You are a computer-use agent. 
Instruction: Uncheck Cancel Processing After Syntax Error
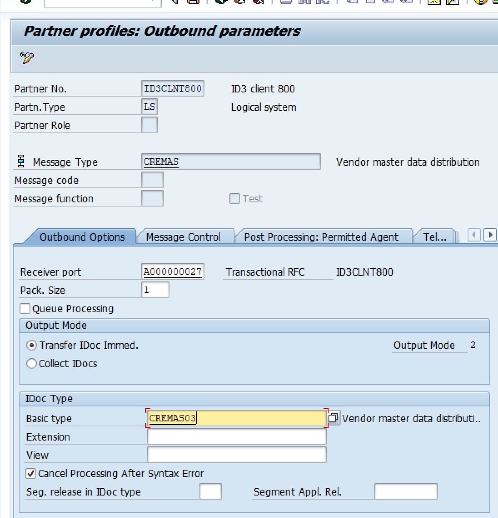[x=31, y=473]
